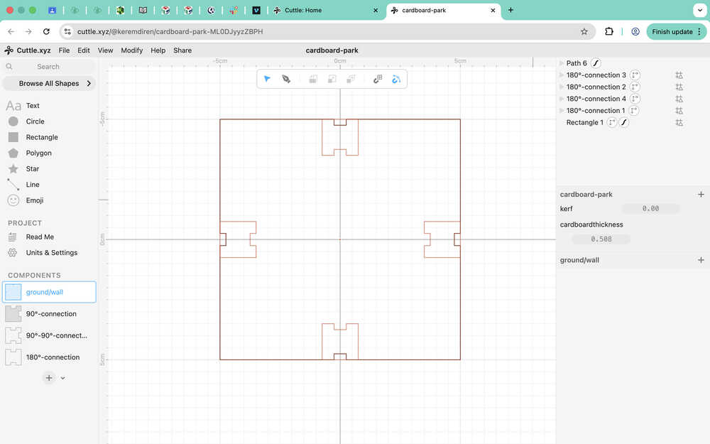Click modifier icon on 180°-connection 3 row
Screen dimensions: 710x444
click(679, 75)
